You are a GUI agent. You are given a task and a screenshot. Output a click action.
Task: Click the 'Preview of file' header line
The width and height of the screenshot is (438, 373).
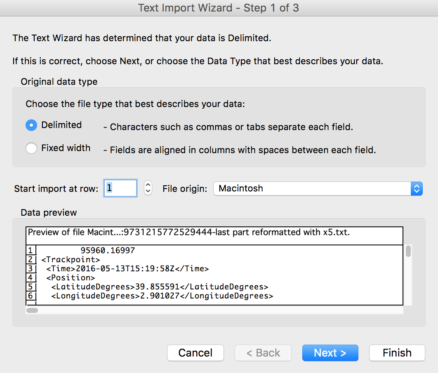point(189,233)
